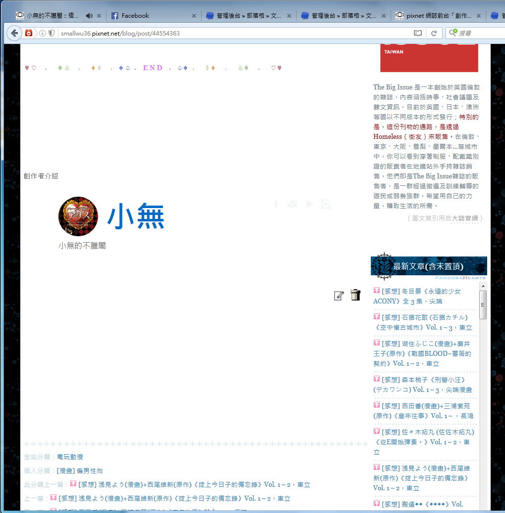The width and height of the screenshot is (505, 513).
Task: Open the tracking protection shield icon
Action: 51,33
